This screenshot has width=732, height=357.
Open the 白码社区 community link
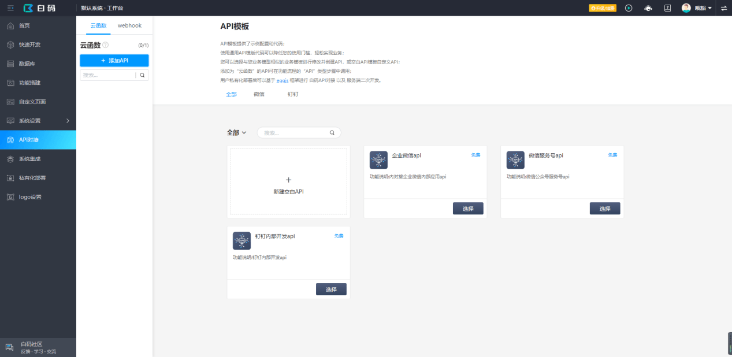click(38, 347)
